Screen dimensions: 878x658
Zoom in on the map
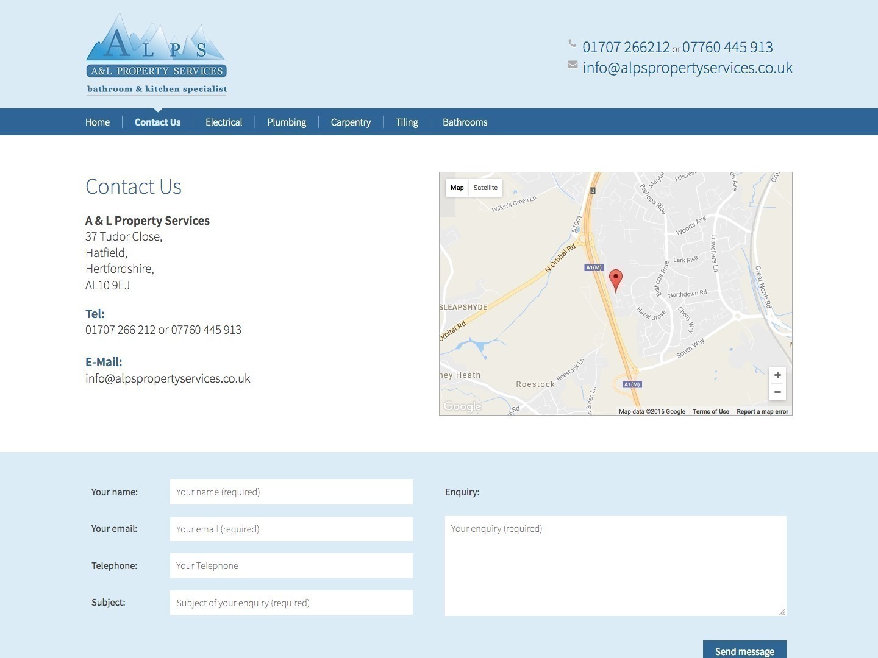tap(777, 375)
